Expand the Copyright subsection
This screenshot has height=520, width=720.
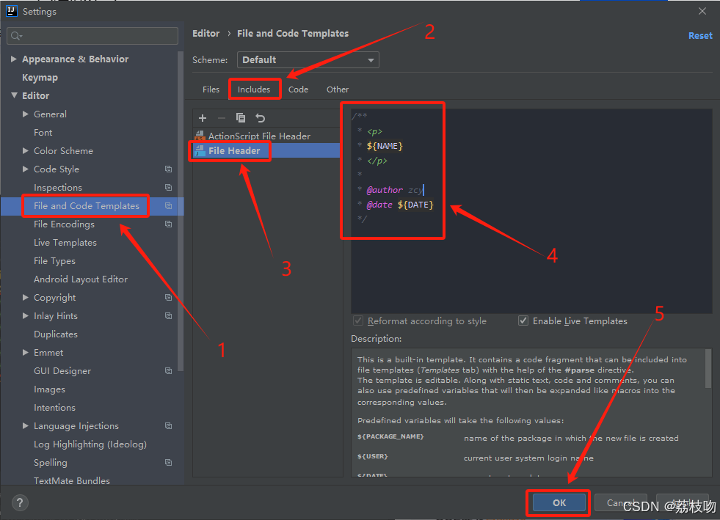tap(26, 298)
